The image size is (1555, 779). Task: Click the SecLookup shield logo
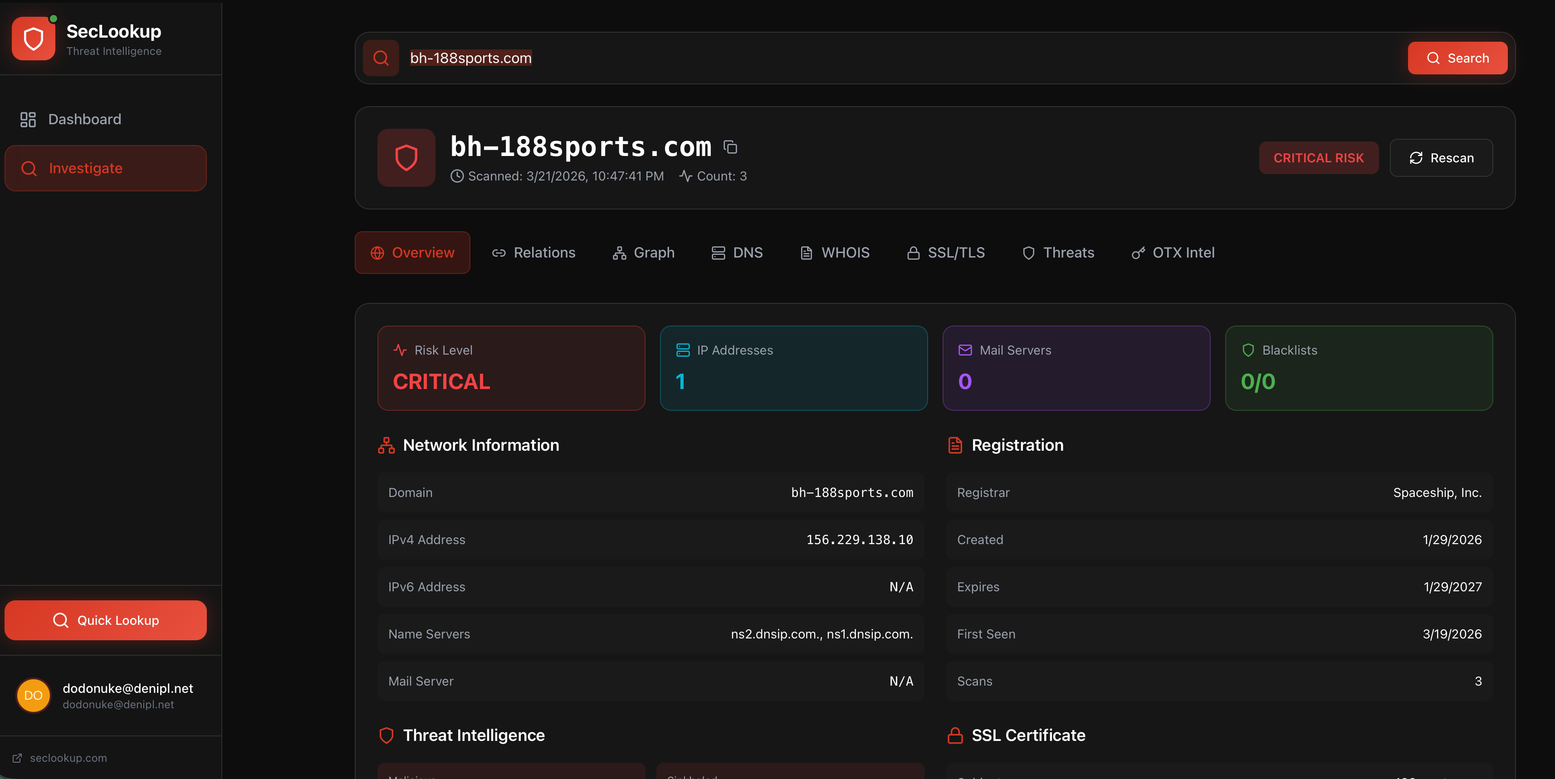[x=33, y=39]
